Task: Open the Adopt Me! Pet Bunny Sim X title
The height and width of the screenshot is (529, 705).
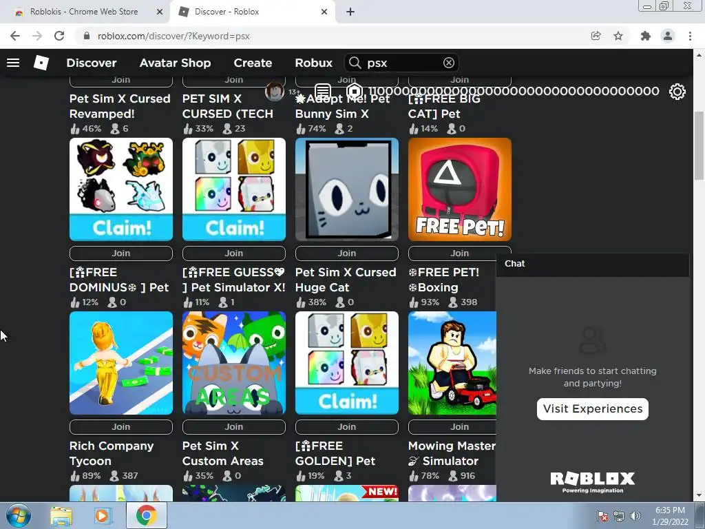Action: (343, 106)
